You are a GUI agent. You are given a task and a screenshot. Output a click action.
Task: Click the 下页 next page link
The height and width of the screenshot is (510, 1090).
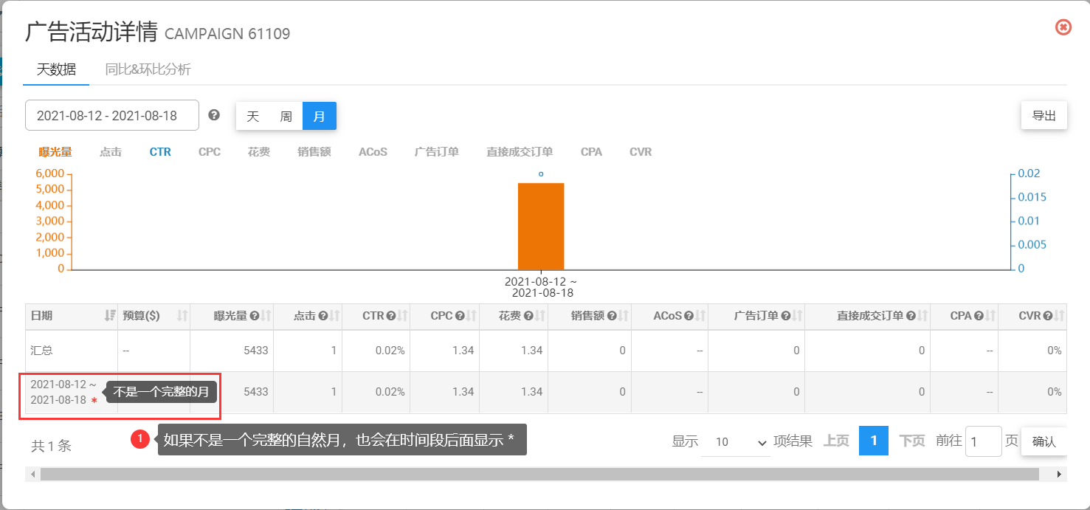[912, 441]
